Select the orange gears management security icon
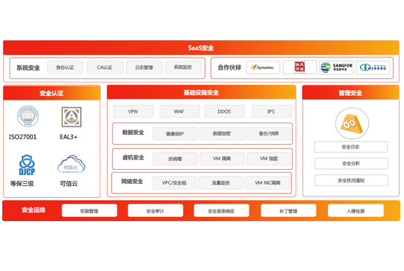The image size is (404, 271). coord(352,124)
